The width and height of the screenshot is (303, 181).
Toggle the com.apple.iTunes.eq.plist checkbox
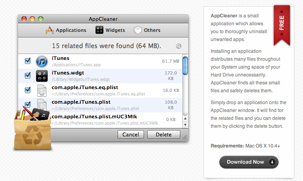[28, 90]
